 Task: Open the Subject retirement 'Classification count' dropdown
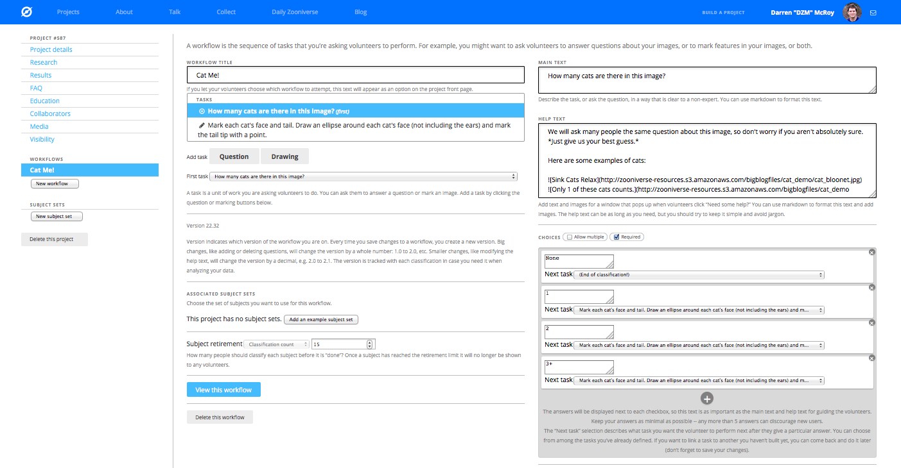(x=277, y=344)
